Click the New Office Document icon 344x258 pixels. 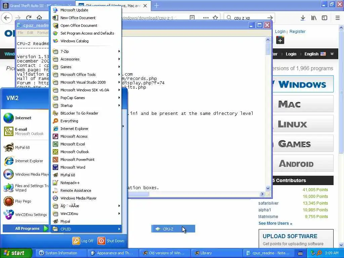55,18
